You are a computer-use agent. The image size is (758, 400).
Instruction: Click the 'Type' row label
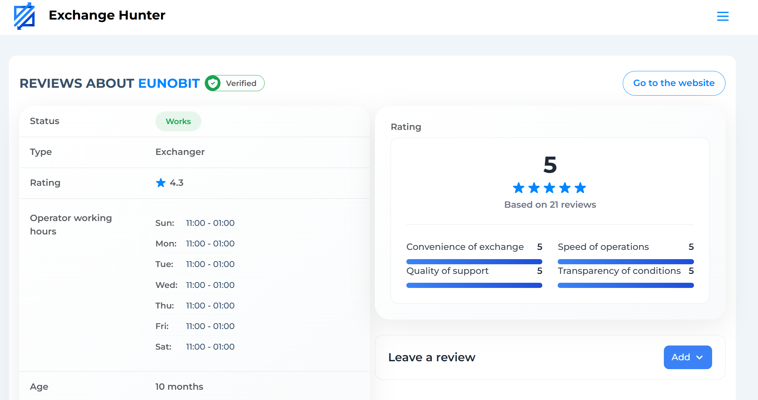point(41,152)
